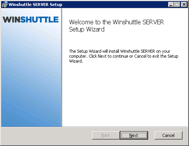Click the word "Cancel" in the description text
Viewport: 189px width, 146px height.
pyautogui.click(x=140, y=56)
